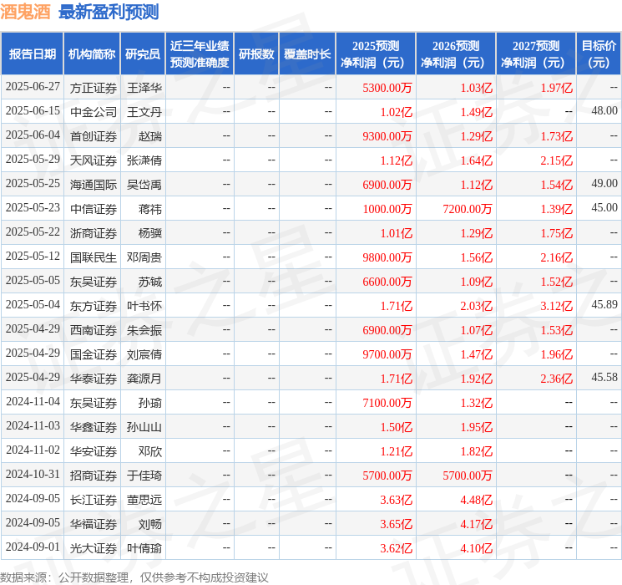Click analyst 朱会振
This screenshot has height=585, width=622.
[x=144, y=330]
